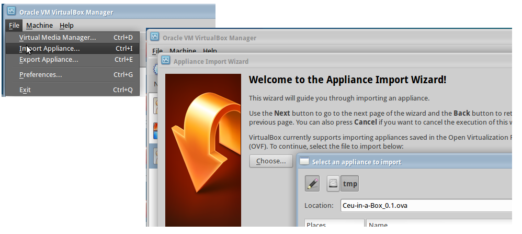
Task: Open Machine menu in the second VirtualBox Manager window
Action: [183, 51]
